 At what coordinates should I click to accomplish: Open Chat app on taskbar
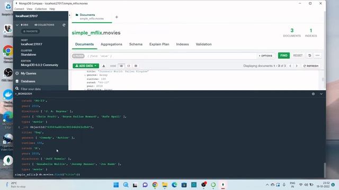pos(145,185)
